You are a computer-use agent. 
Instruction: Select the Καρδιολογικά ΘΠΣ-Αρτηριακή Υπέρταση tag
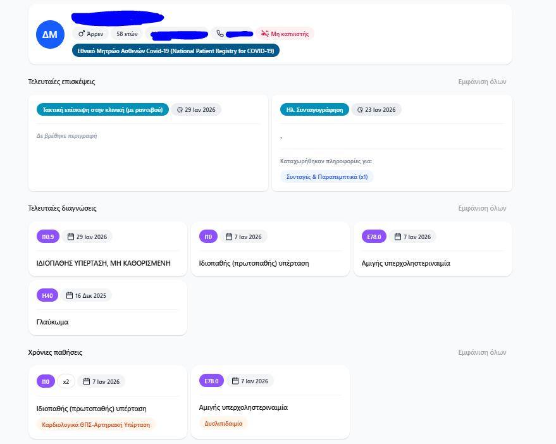[x=96, y=425]
